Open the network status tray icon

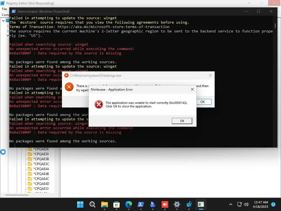pyautogui.click(x=239, y=204)
